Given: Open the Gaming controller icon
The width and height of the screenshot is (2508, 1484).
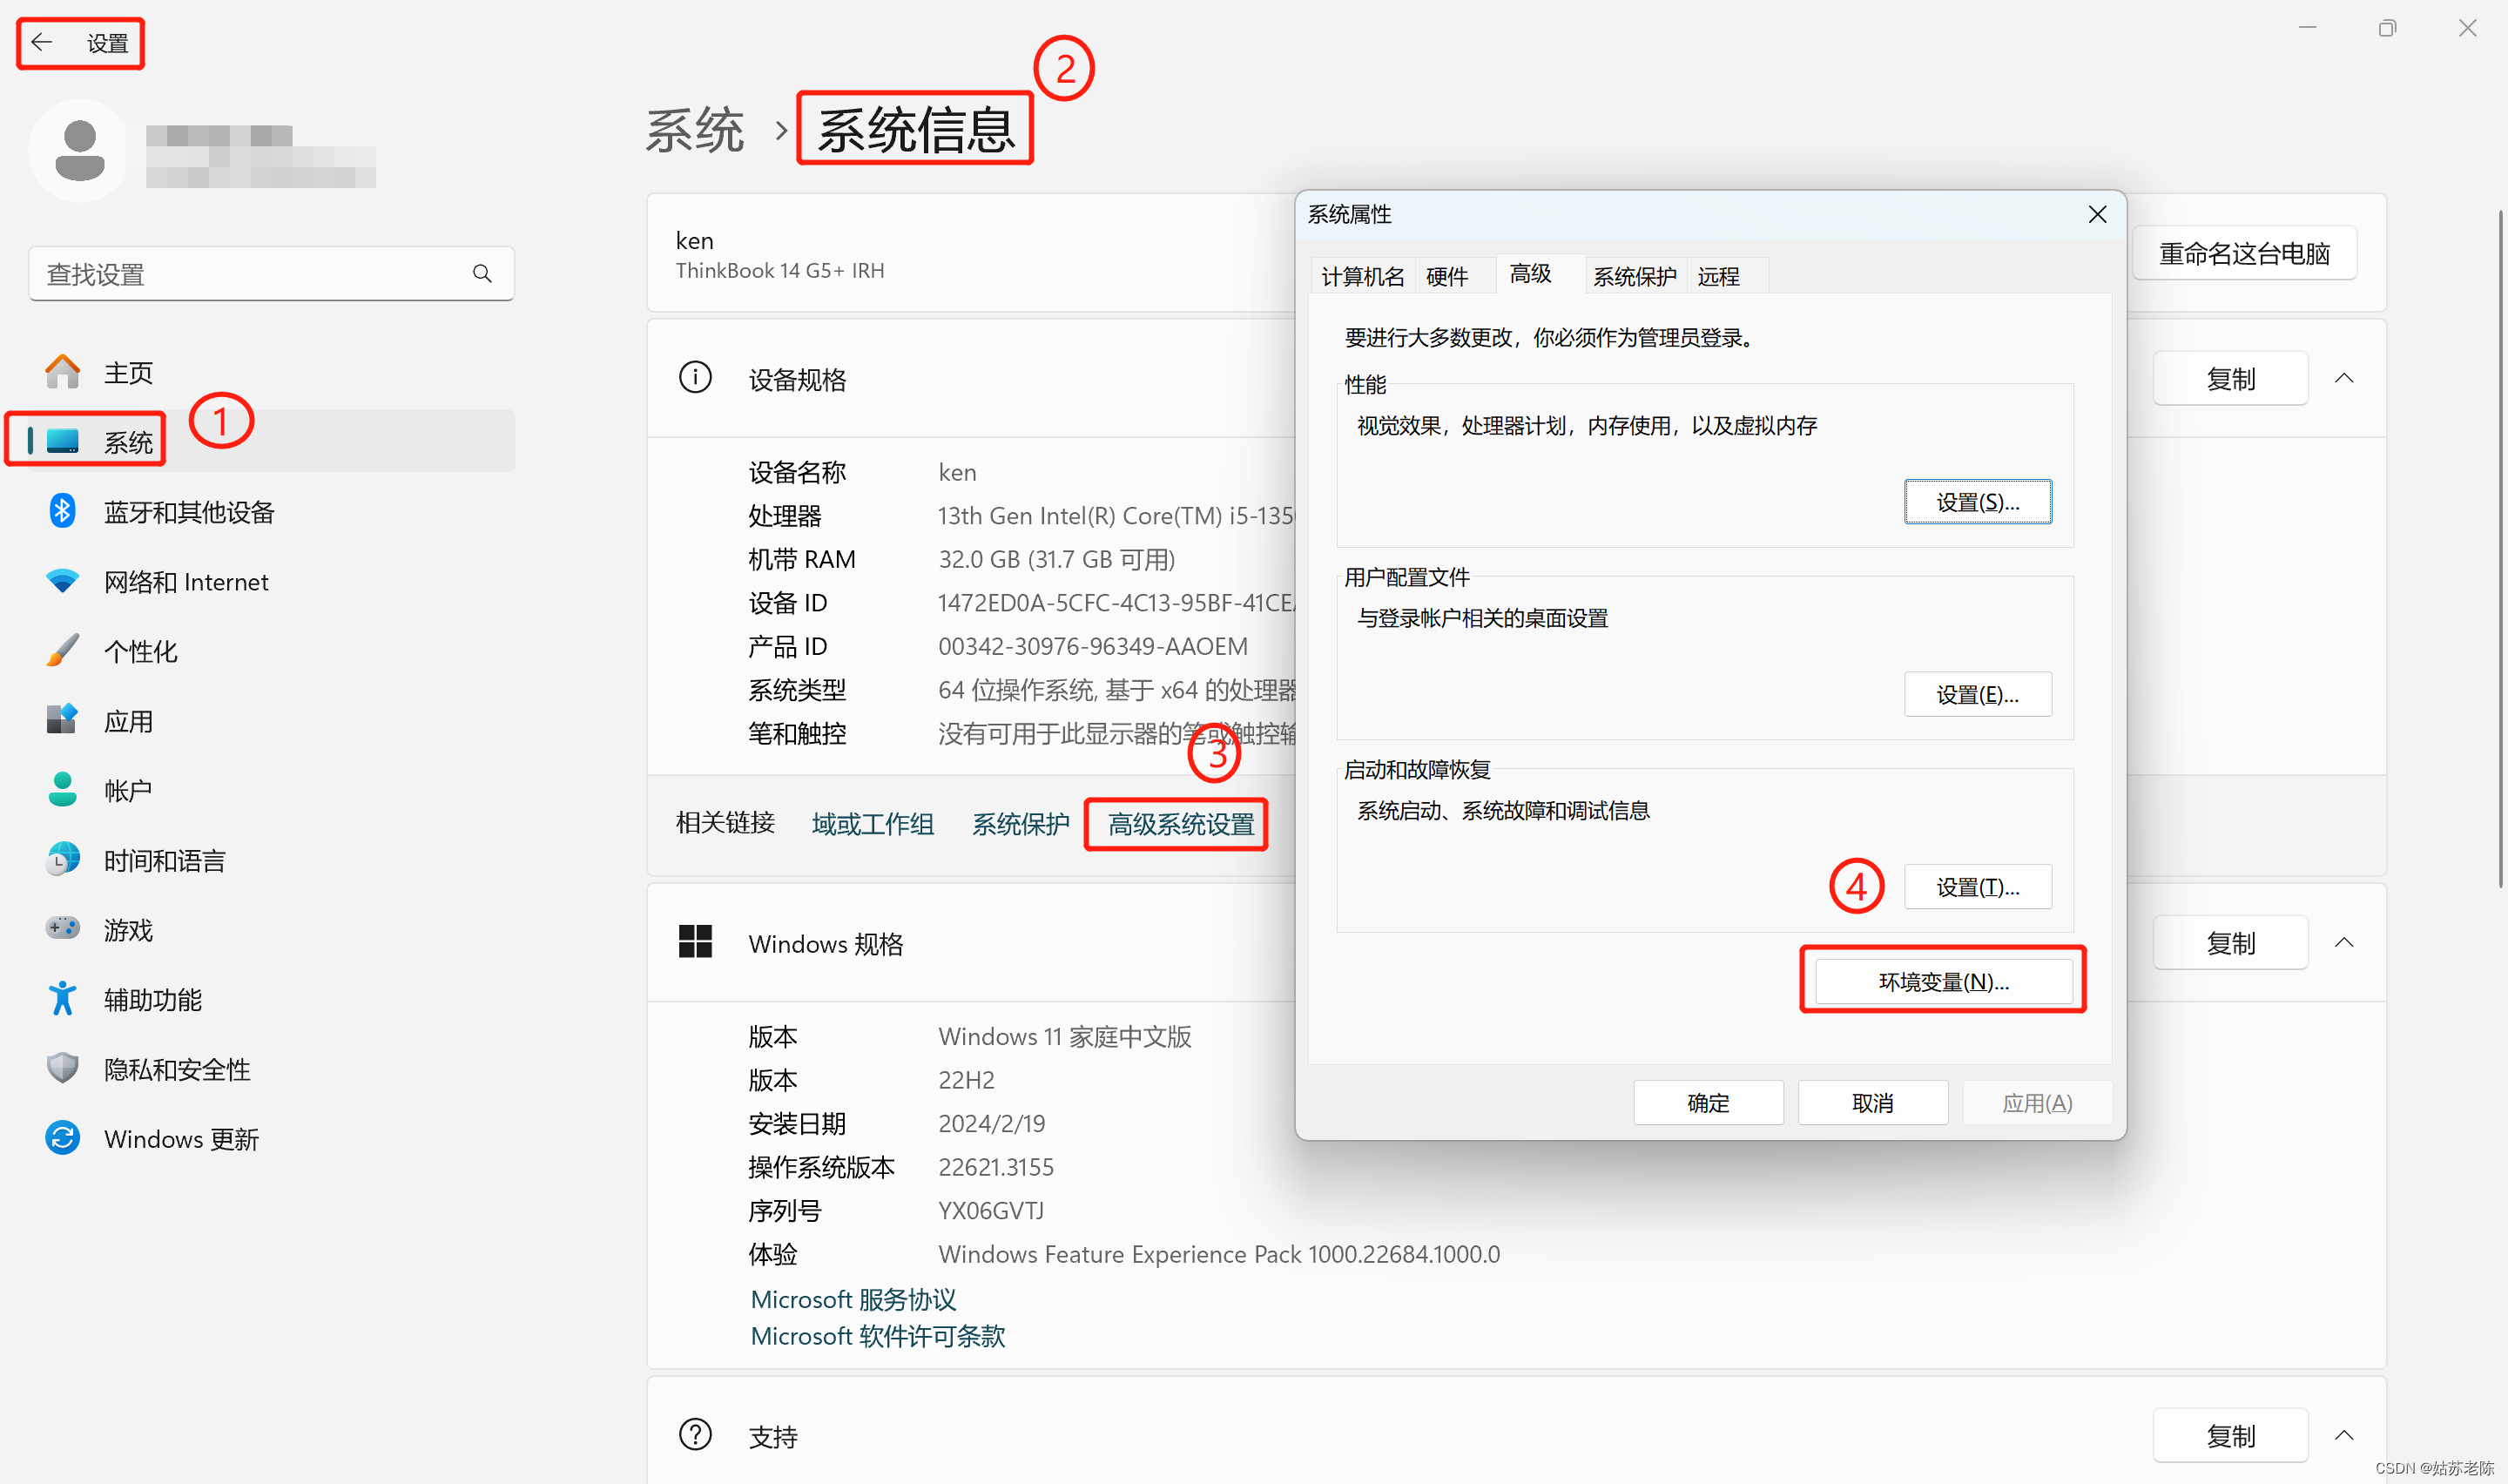Looking at the screenshot, I should tap(62, 929).
